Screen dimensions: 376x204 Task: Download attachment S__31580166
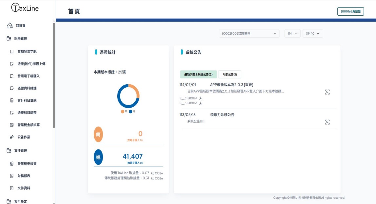pos(201,103)
